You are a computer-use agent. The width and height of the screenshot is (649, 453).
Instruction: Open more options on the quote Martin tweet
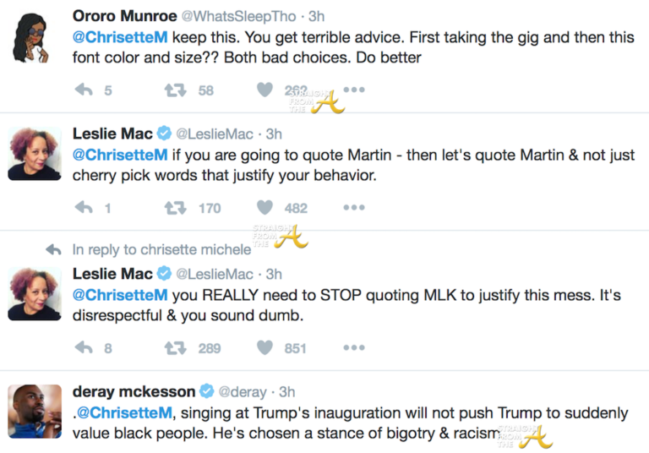click(x=354, y=207)
